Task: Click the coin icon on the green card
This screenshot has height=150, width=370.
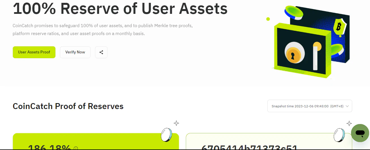Action: (167, 135)
